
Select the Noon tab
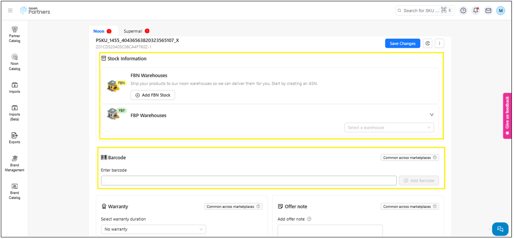[99, 31]
